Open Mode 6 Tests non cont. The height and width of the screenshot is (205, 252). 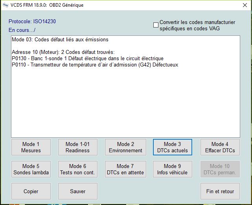[x=77, y=169]
